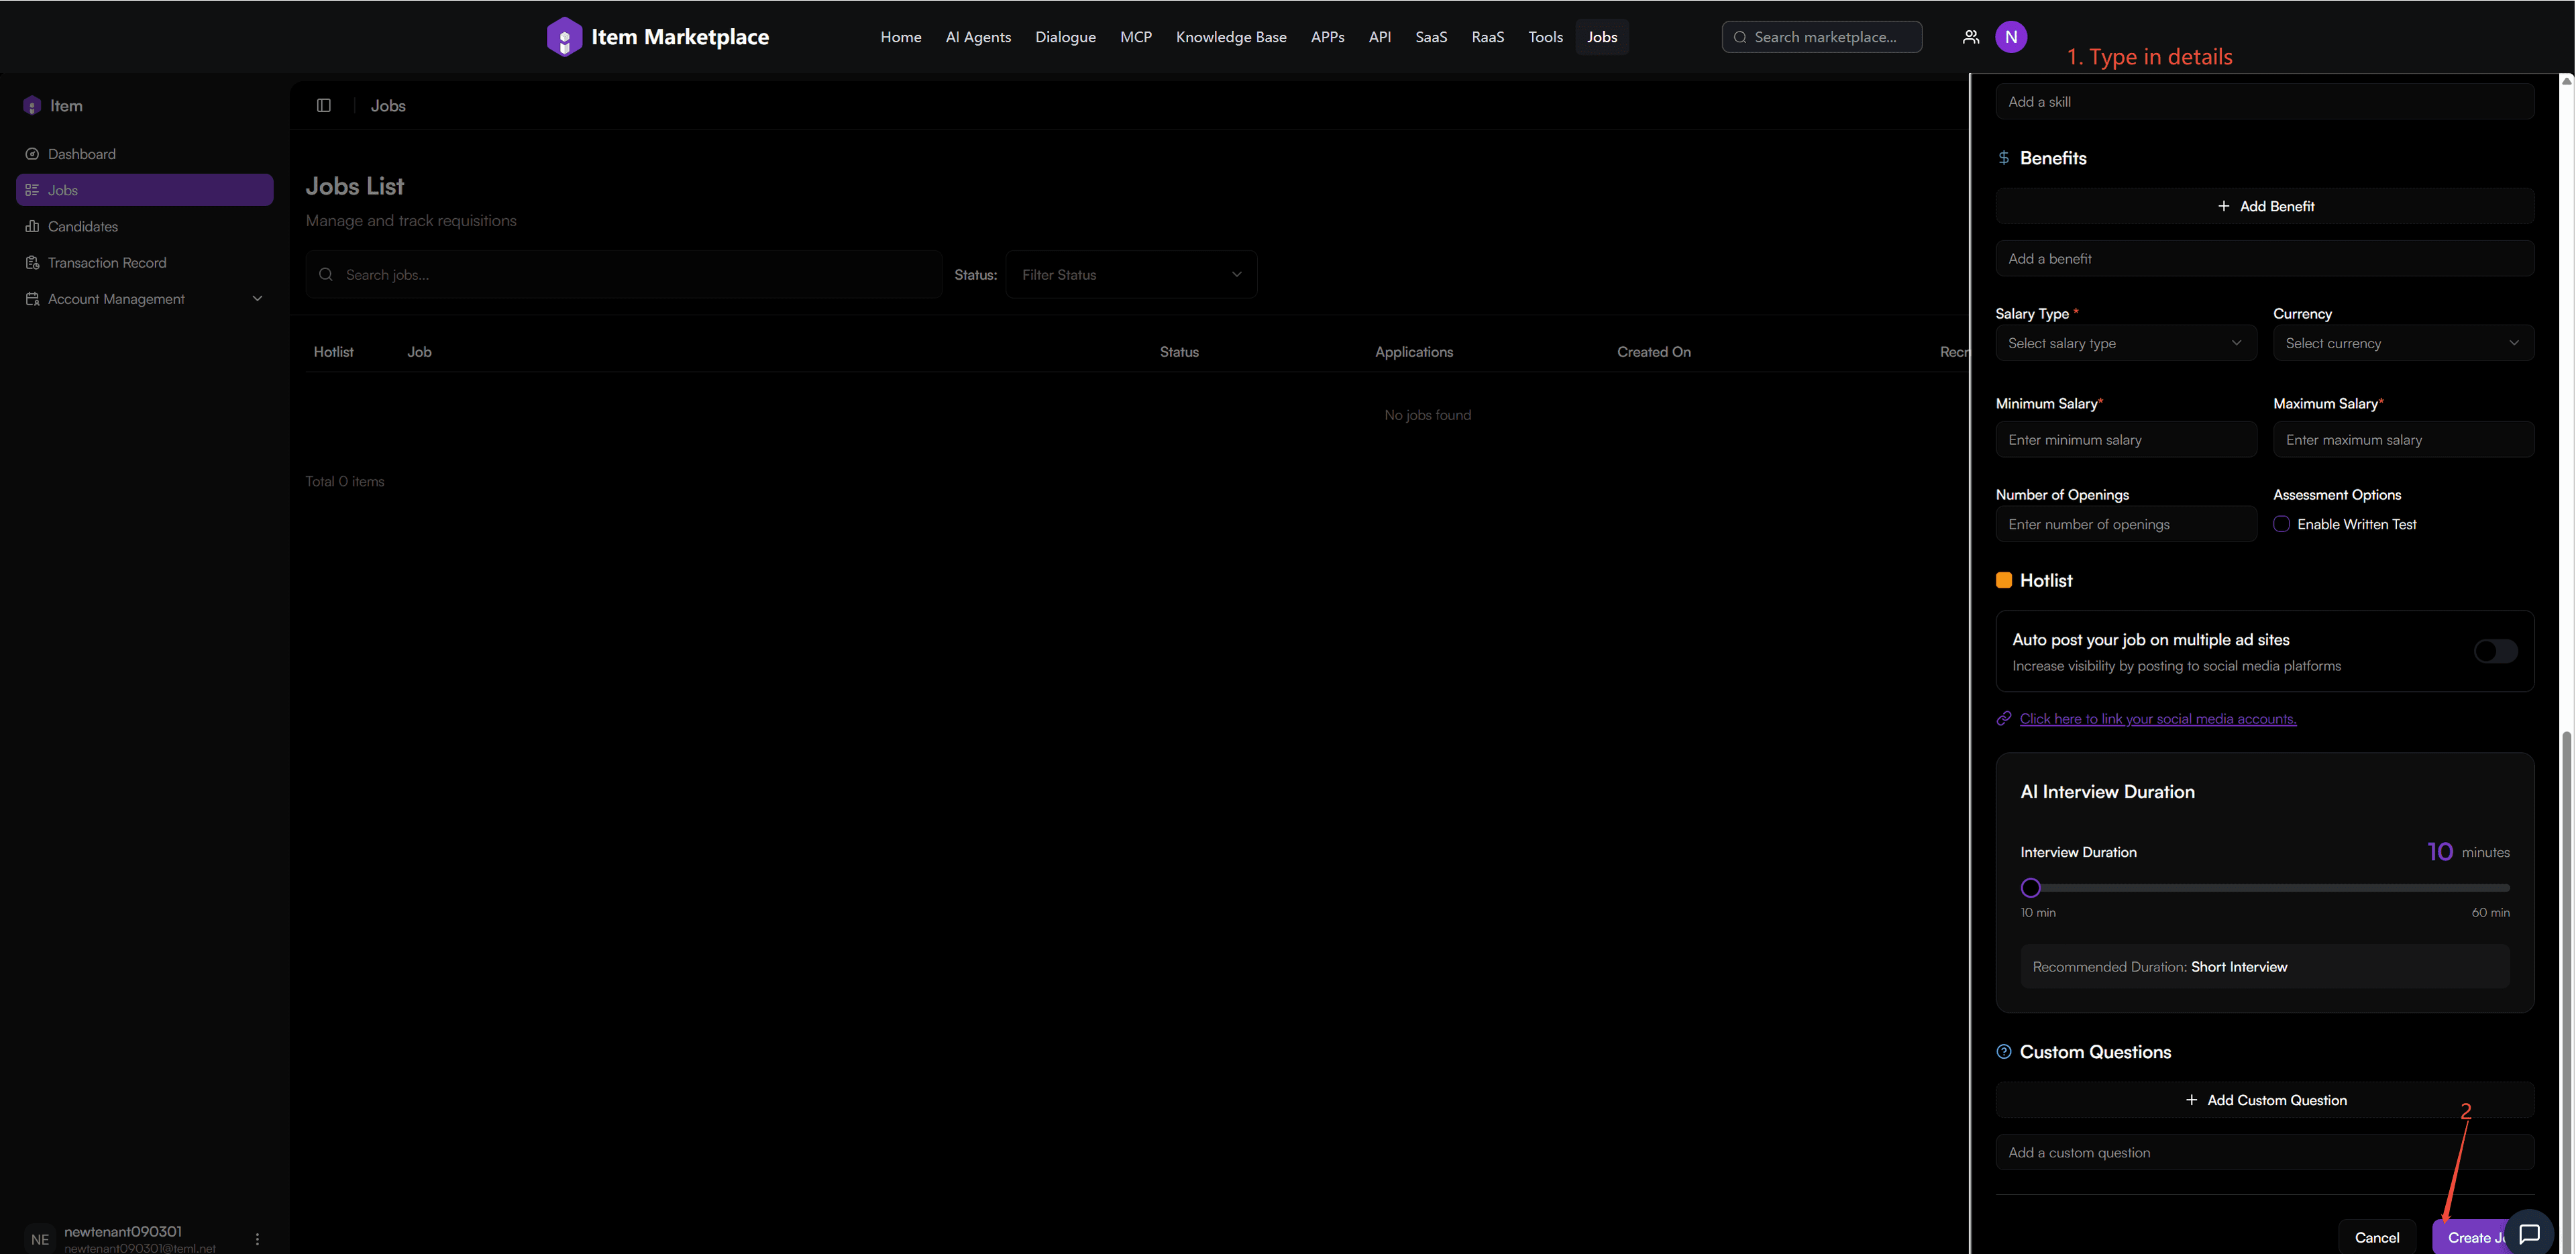Screen dimensions: 2576x1254
Task: Toggle auto post job on ad sites
Action: tap(2495, 651)
